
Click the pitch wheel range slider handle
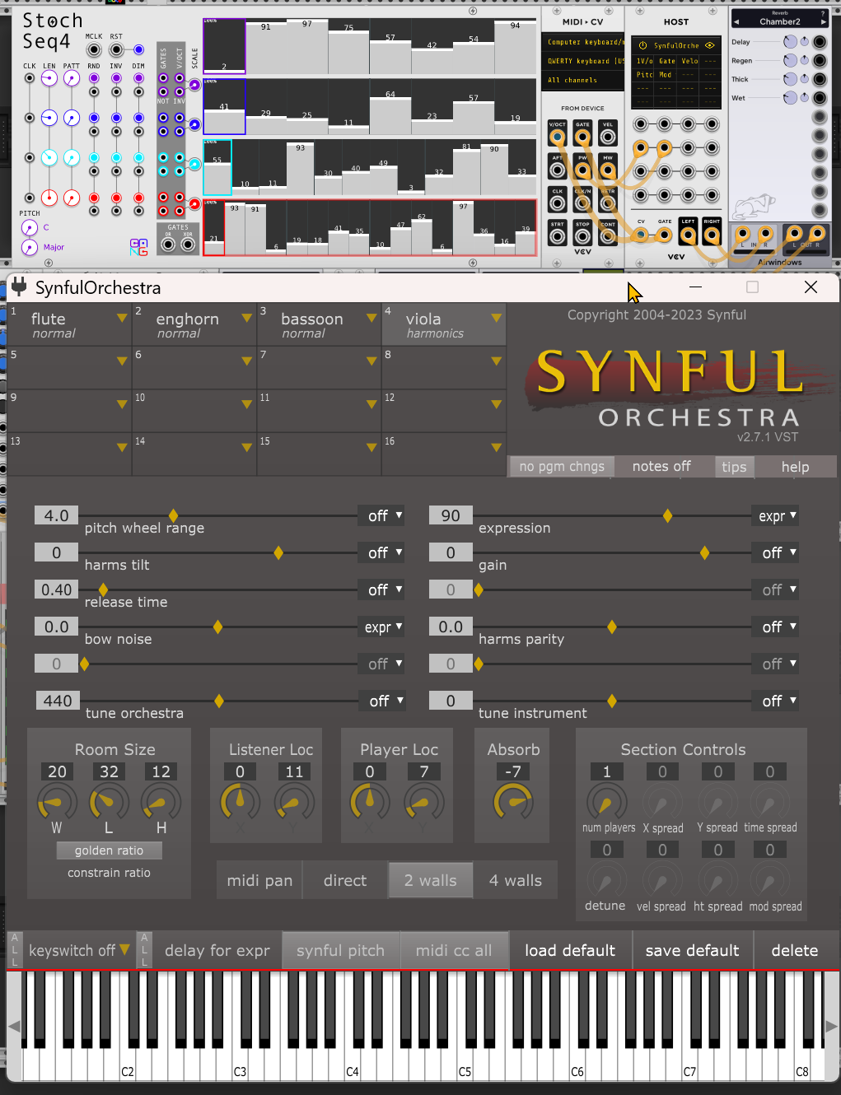click(x=173, y=515)
